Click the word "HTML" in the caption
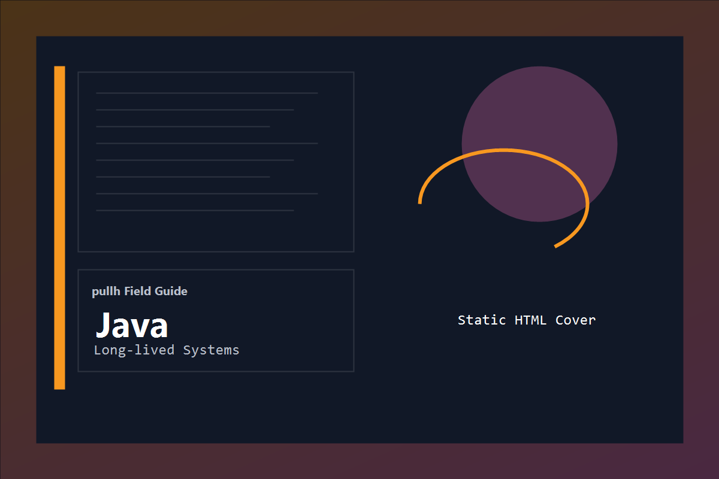The image size is (719, 479). [530, 320]
